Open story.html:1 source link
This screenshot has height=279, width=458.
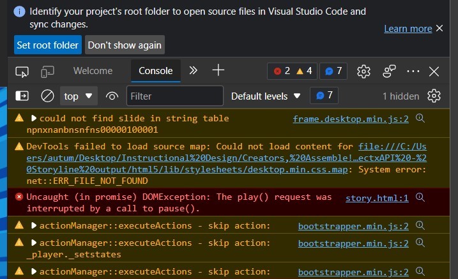point(377,199)
